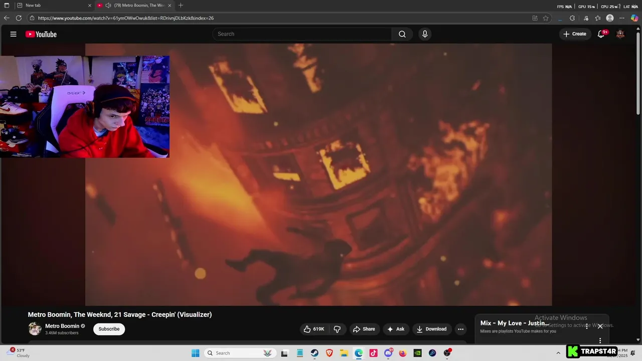Open the app available install icon in the address bar
The width and height of the screenshot is (642, 361).
(x=535, y=18)
